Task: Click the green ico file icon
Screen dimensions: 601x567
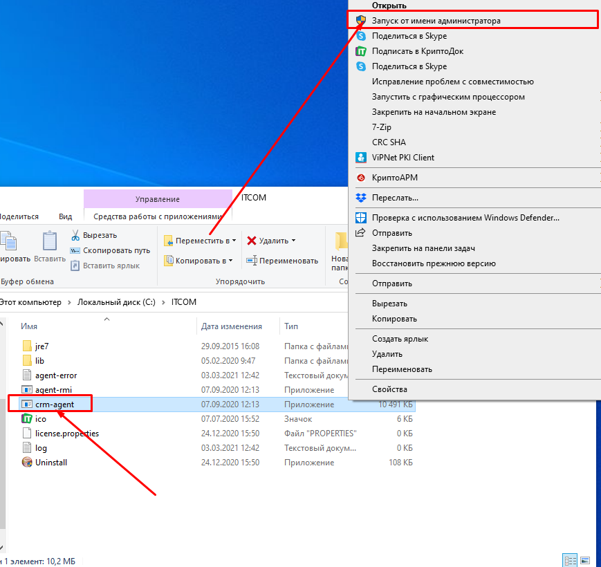Action: coord(27,419)
